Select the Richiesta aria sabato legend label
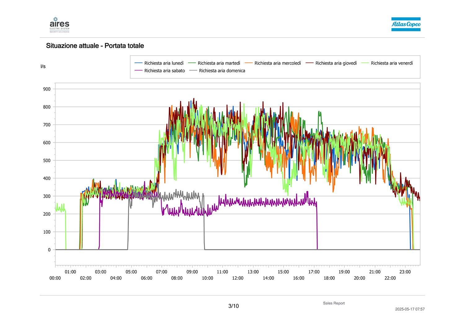 [164, 71]
